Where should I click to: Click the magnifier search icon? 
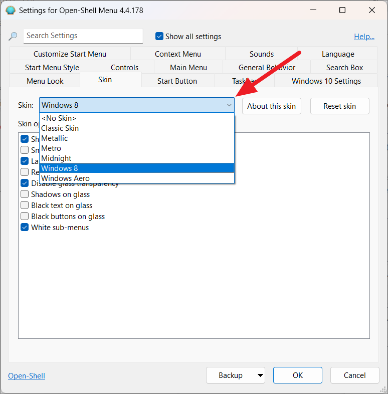(13, 36)
